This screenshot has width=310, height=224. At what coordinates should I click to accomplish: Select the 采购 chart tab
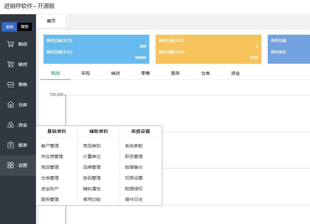tap(86, 73)
